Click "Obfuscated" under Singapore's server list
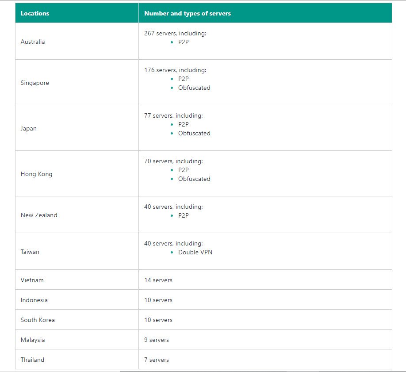The width and height of the screenshot is (406, 372). [194, 88]
